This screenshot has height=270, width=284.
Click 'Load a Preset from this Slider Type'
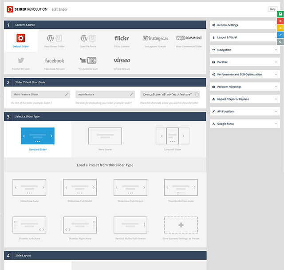click(105, 165)
